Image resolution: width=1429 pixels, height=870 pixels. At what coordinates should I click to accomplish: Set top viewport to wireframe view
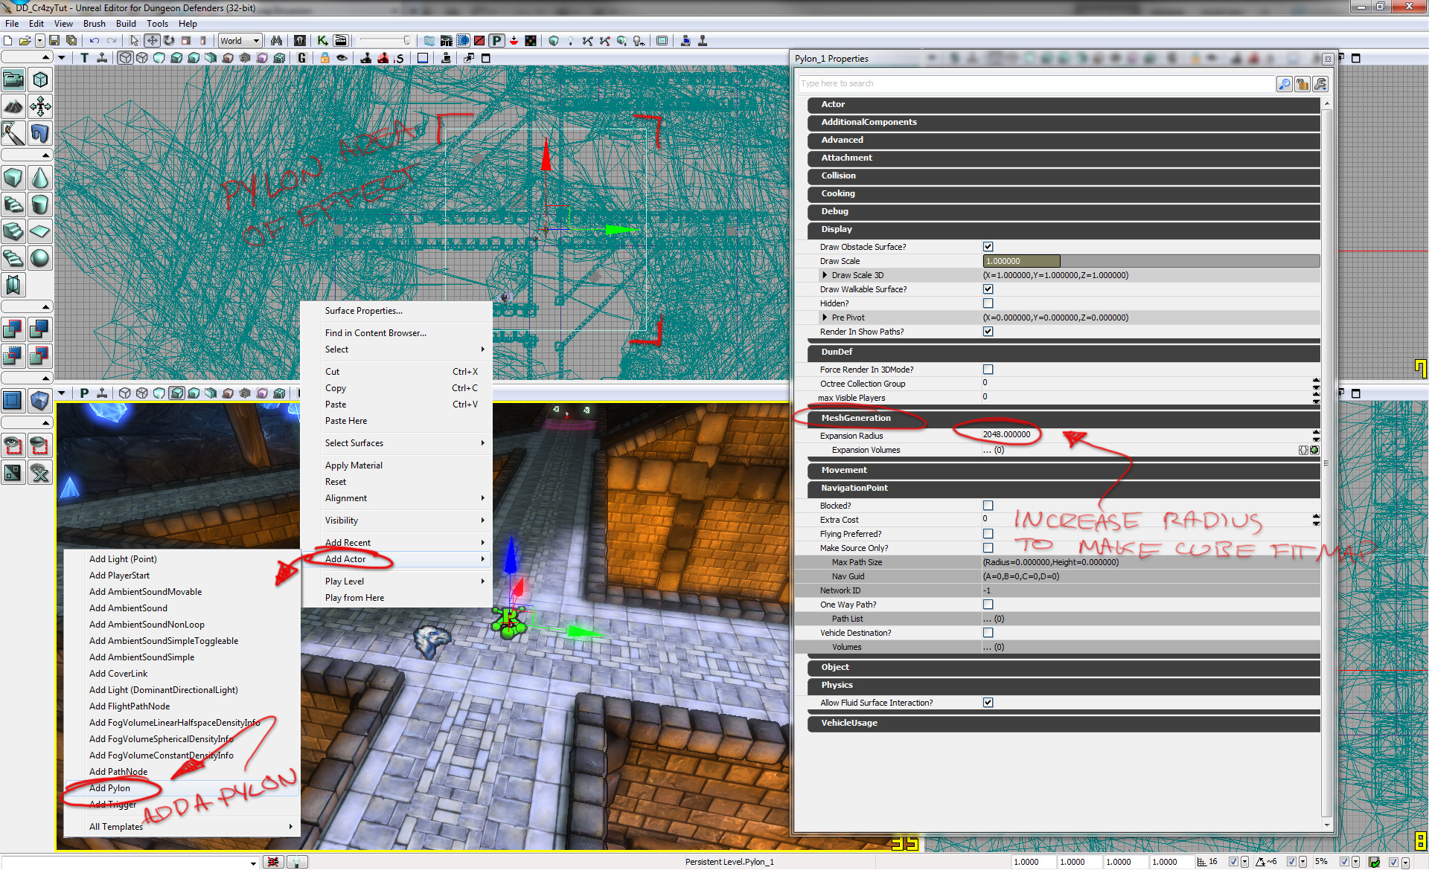[x=142, y=58]
